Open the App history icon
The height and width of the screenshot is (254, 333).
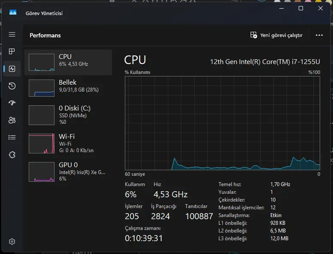pyautogui.click(x=12, y=86)
